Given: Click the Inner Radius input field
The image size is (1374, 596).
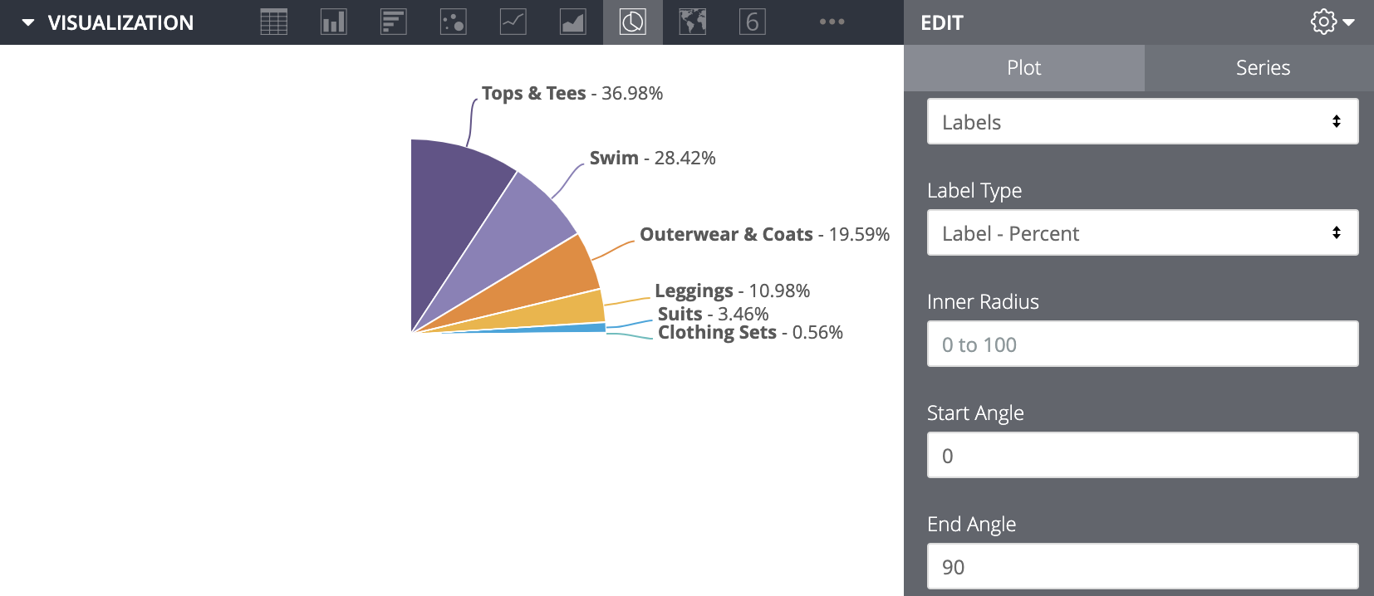Looking at the screenshot, I should coord(1142,344).
